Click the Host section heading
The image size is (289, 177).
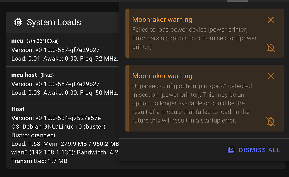pyautogui.click(x=18, y=109)
